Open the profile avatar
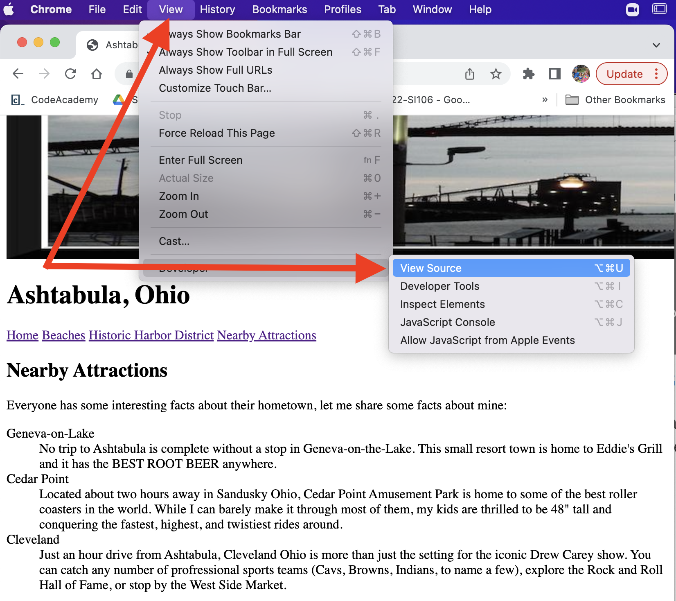Image resolution: width=676 pixels, height=601 pixels. pyautogui.click(x=581, y=74)
